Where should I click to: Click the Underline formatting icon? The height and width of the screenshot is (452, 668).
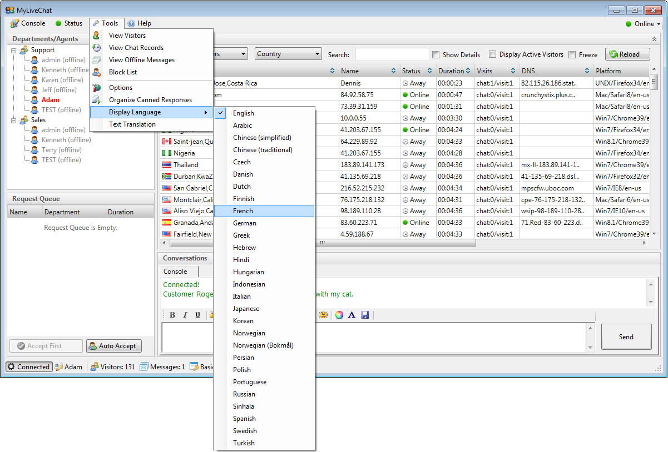197,315
